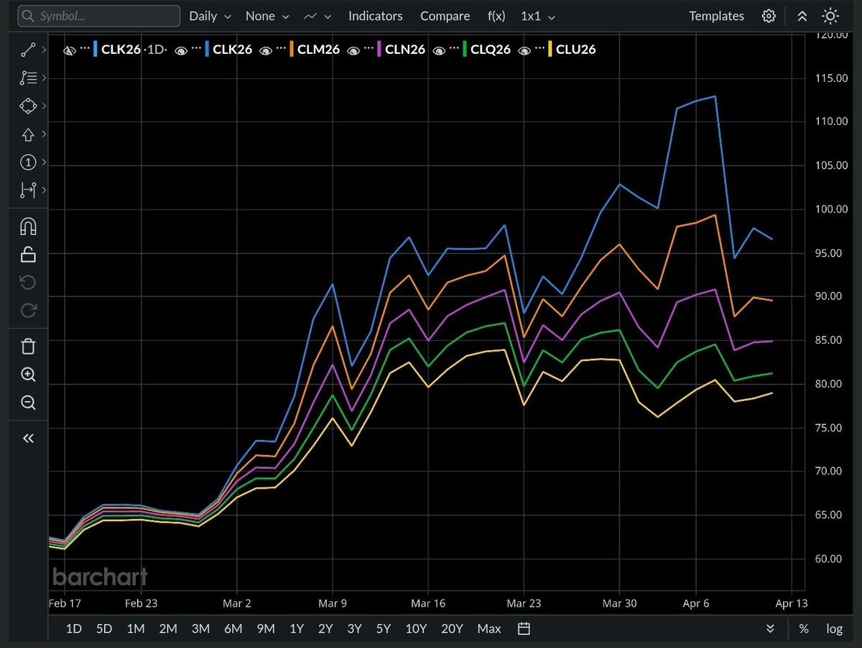This screenshot has width=862, height=648.
Task: Click the green CLQ26 color bar
Action: pos(465,50)
